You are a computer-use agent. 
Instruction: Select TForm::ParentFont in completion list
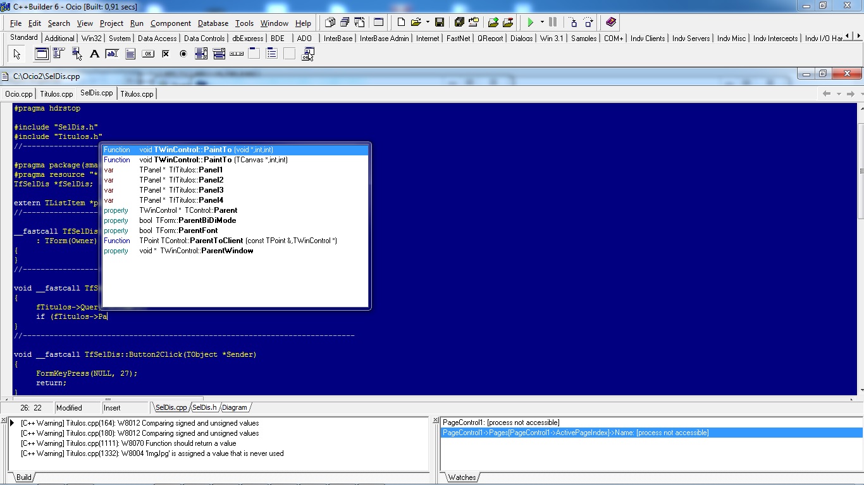click(x=235, y=231)
